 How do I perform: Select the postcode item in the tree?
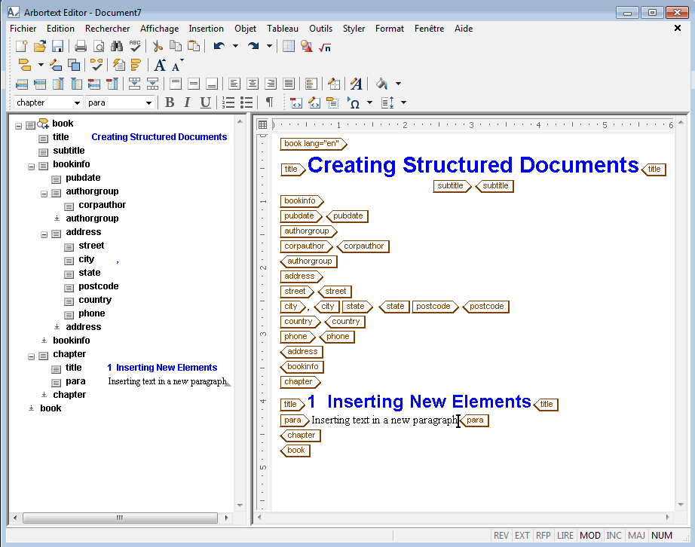pos(99,286)
